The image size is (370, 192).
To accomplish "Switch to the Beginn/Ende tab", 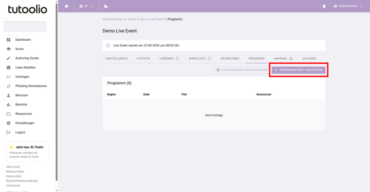I will [230, 59].
